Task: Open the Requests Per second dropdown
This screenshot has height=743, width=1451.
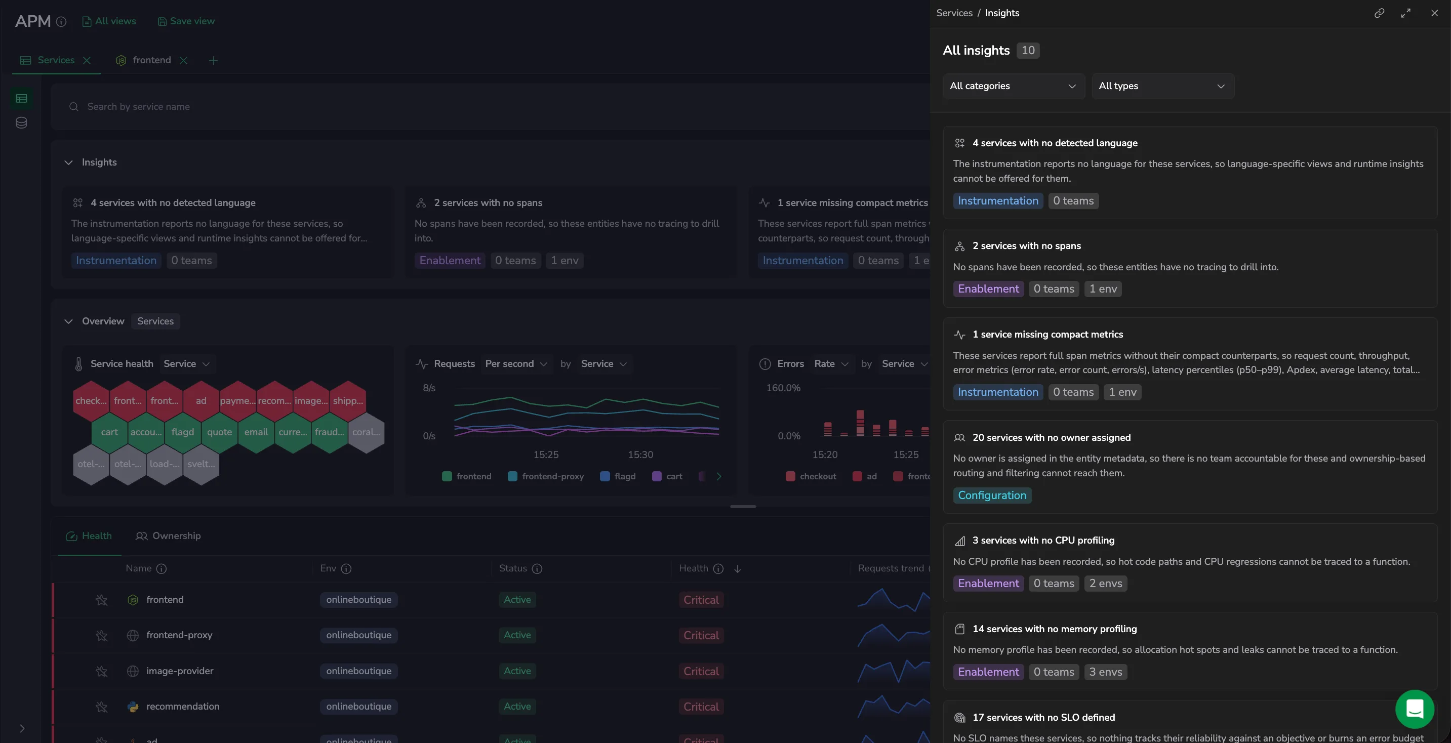Action: [515, 364]
